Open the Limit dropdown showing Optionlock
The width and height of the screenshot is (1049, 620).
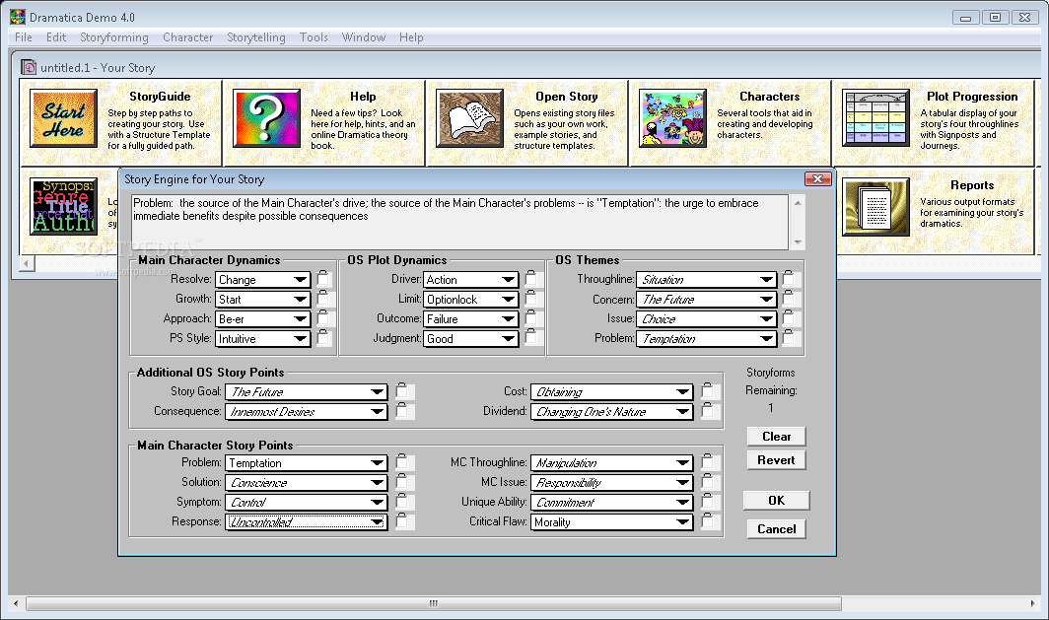click(471, 299)
